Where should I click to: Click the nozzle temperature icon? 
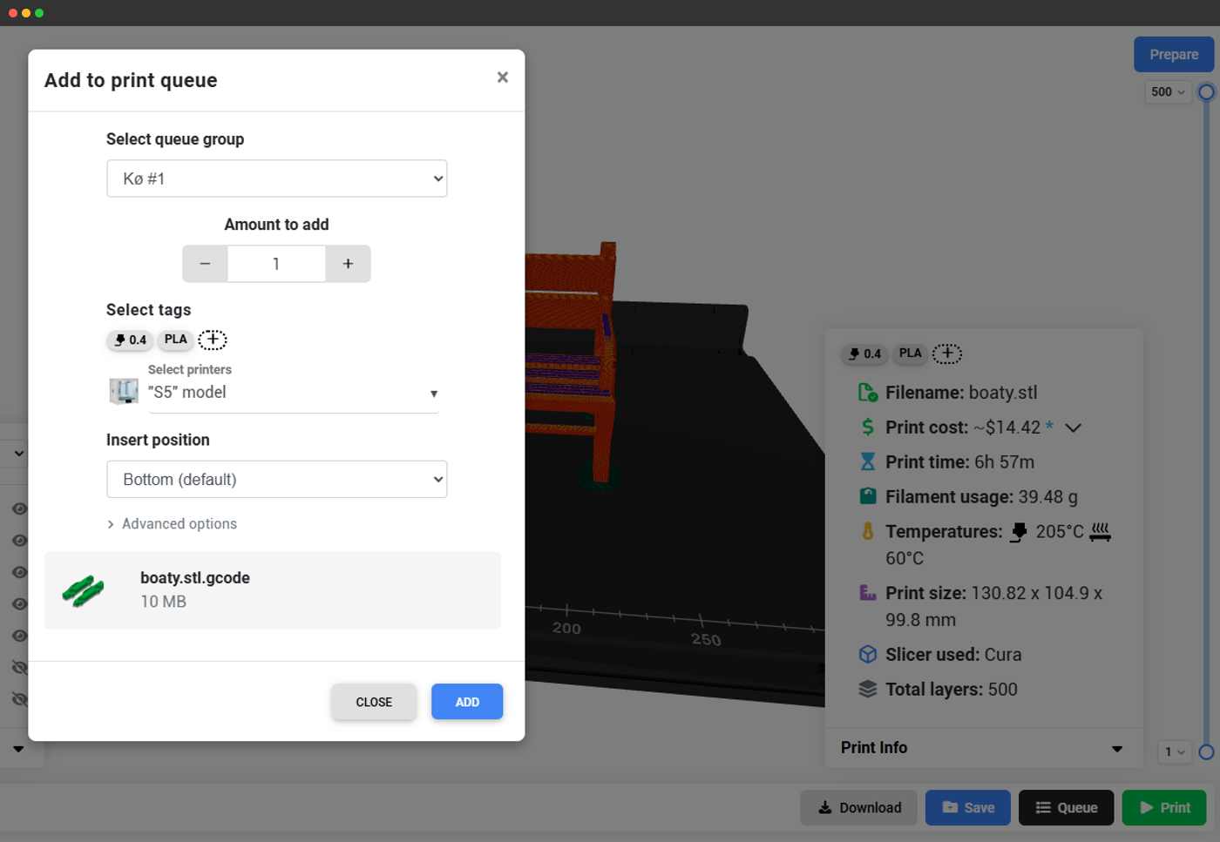(x=1019, y=531)
